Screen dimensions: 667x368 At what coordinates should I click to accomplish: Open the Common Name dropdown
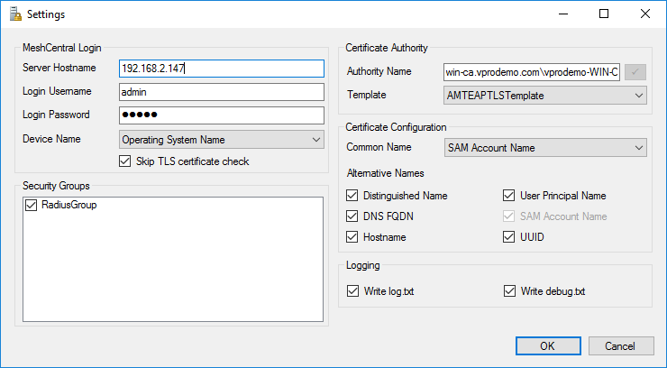(x=545, y=147)
